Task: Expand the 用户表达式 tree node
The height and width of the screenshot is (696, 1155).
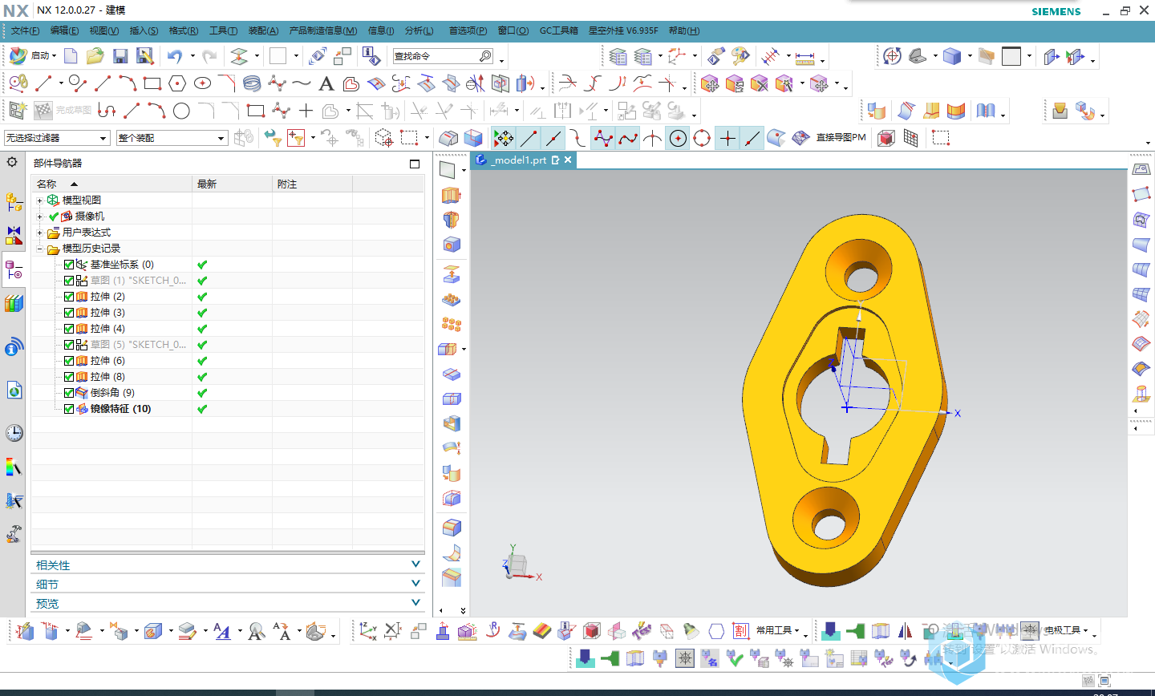Action: tap(39, 233)
